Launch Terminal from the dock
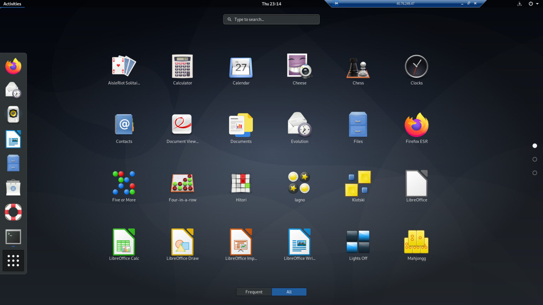Screen dimensions: 543x305 point(13,237)
